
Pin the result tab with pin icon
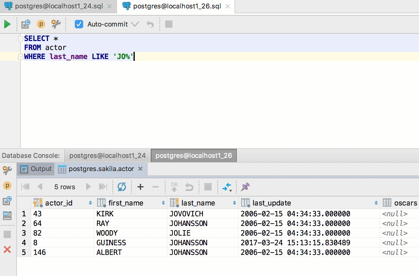[x=245, y=187]
